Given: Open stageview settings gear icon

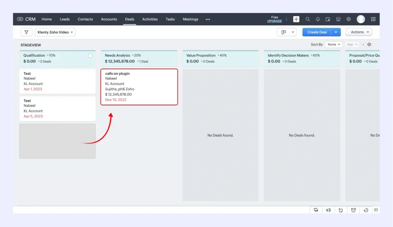Looking at the screenshot, I should pos(369,44).
